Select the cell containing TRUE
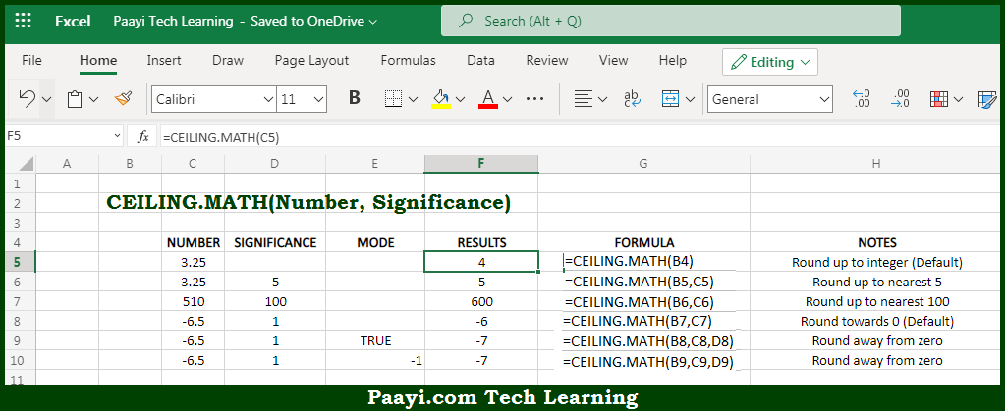 click(x=375, y=341)
